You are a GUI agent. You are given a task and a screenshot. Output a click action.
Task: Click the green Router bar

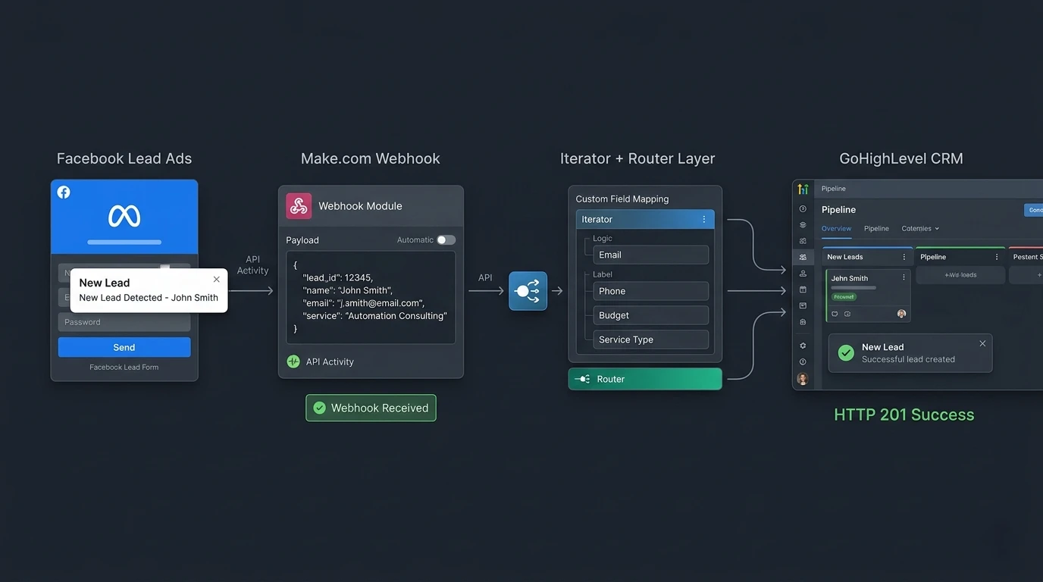(x=645, y=379)
